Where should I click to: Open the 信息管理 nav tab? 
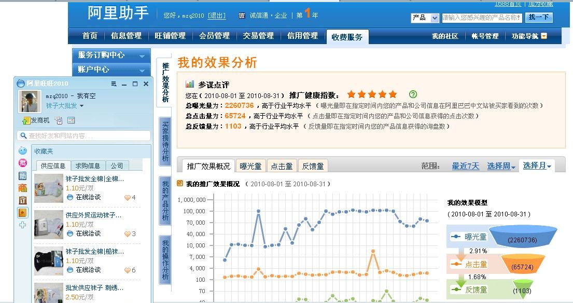click(x=126, y=35)
